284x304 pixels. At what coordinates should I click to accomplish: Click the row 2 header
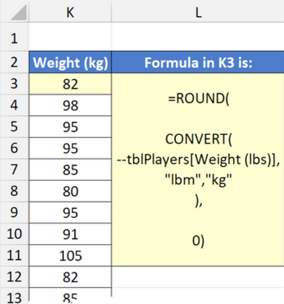[x=15, y=62]
